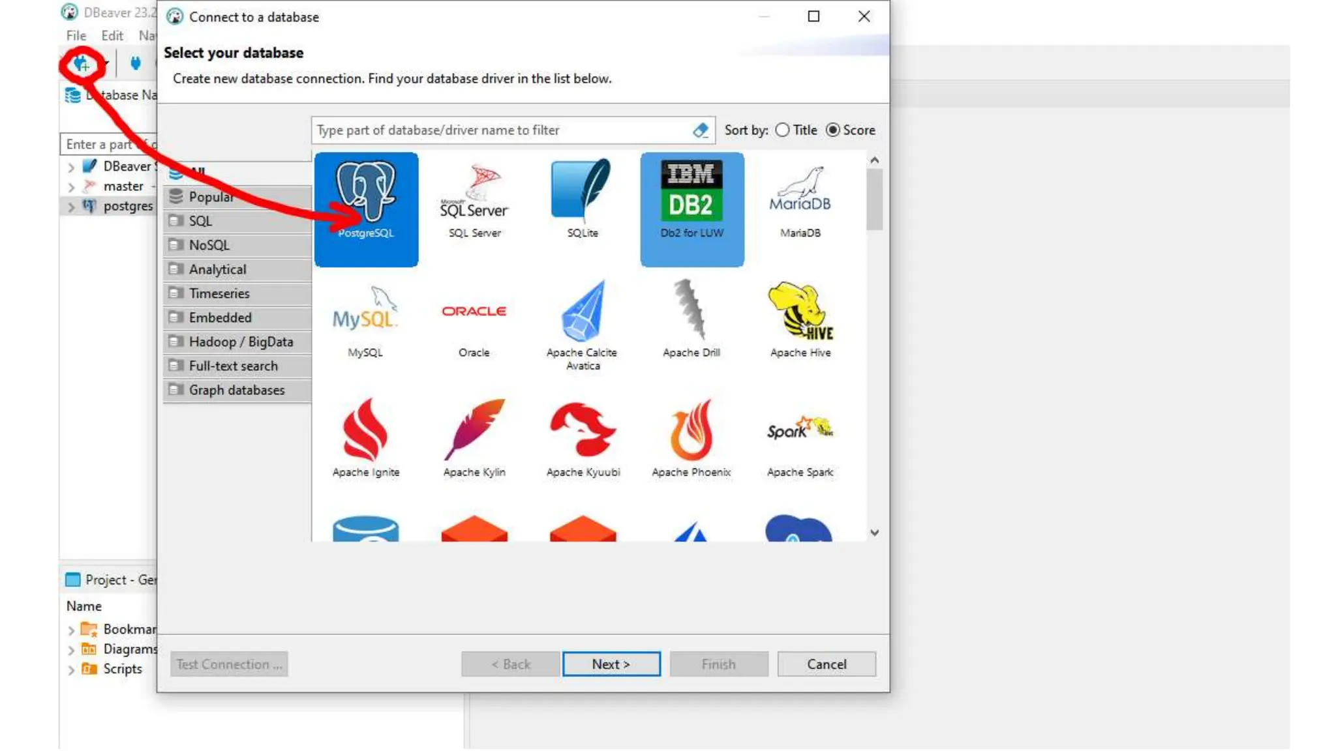Expand the master connection node
The height and width of the screenshot is (751, 1336).
pos(71,187)
